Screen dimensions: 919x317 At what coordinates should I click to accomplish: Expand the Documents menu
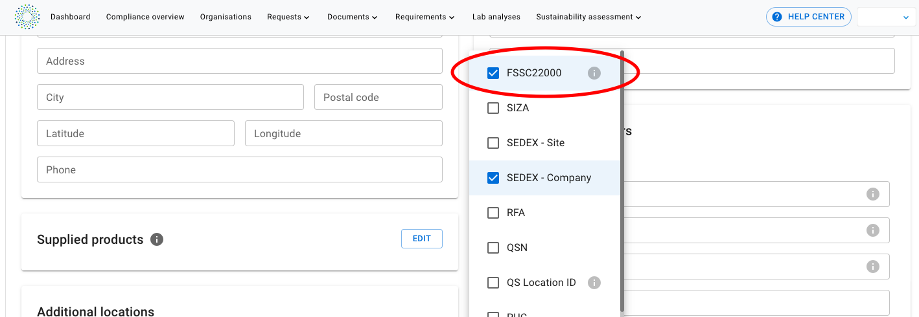353,17
